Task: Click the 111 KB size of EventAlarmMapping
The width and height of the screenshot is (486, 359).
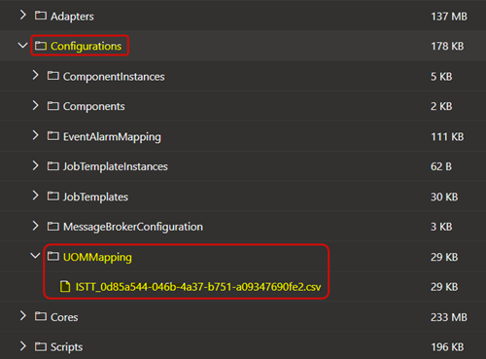Action: pos(447,137)
